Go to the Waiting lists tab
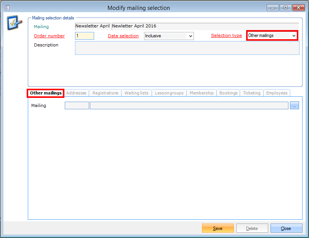 pyautogui.click(x=136, y=93)
